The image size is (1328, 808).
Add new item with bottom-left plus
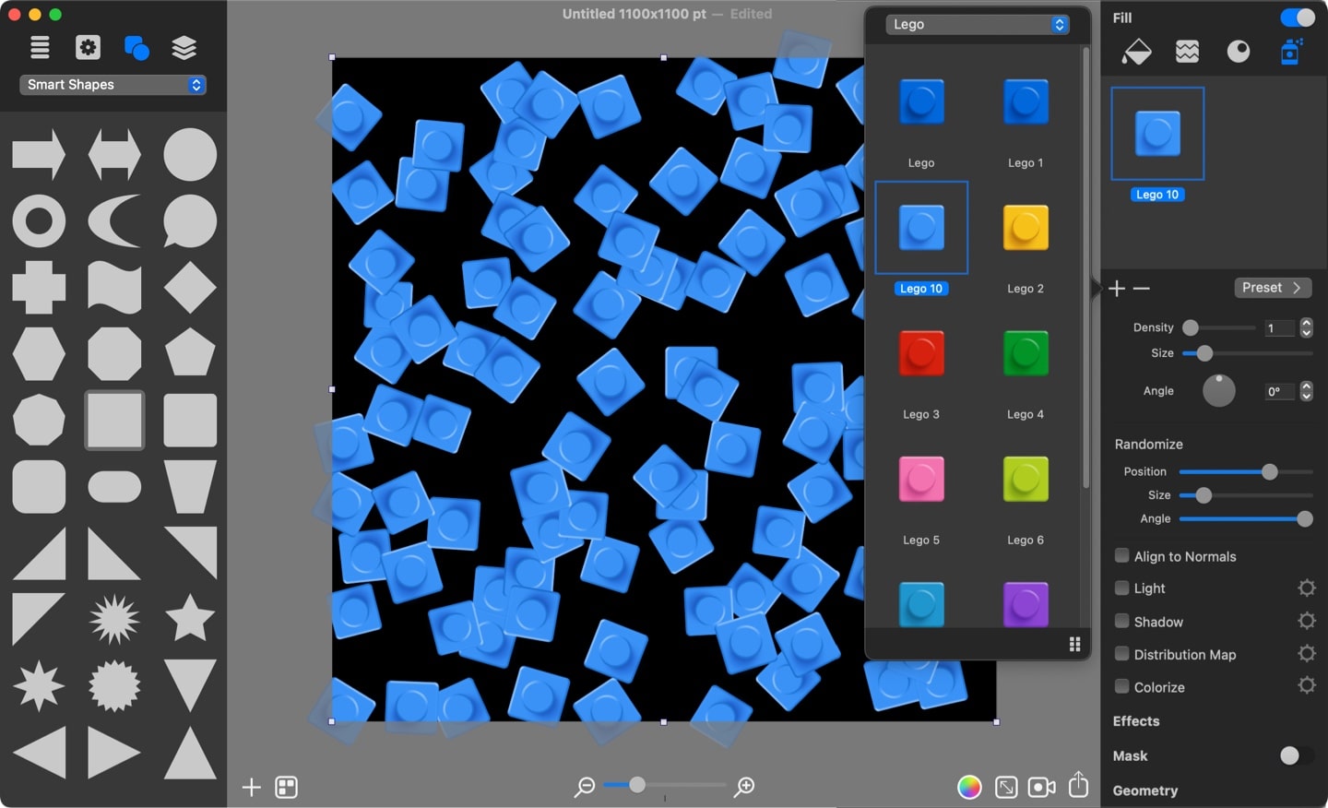click(251, 787)
